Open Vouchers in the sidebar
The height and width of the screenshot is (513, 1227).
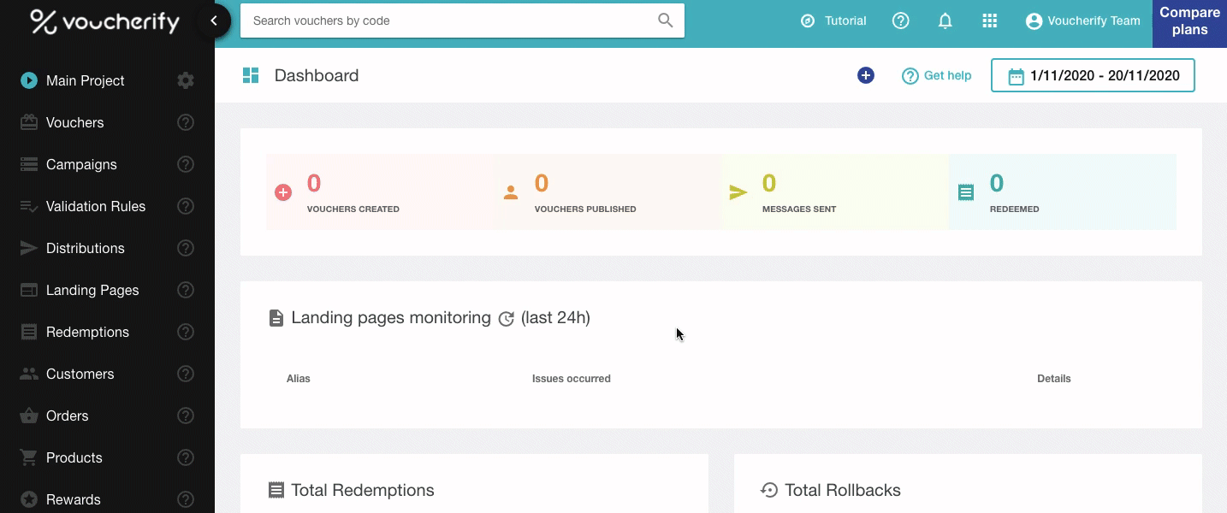point(74,122)
